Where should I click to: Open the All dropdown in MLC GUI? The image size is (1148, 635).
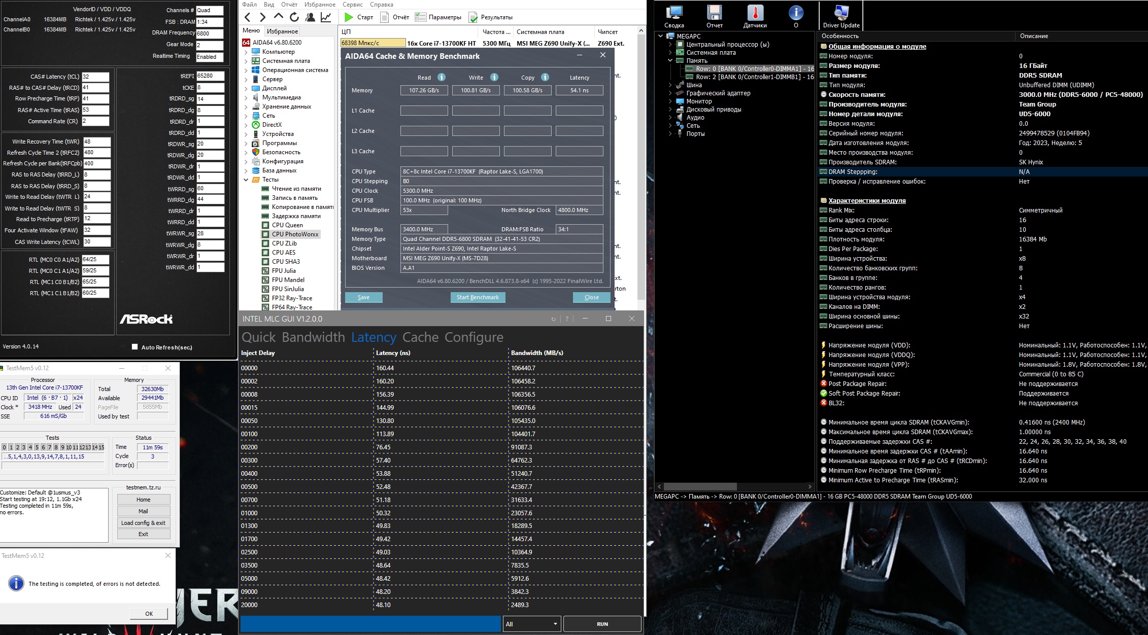531,624
